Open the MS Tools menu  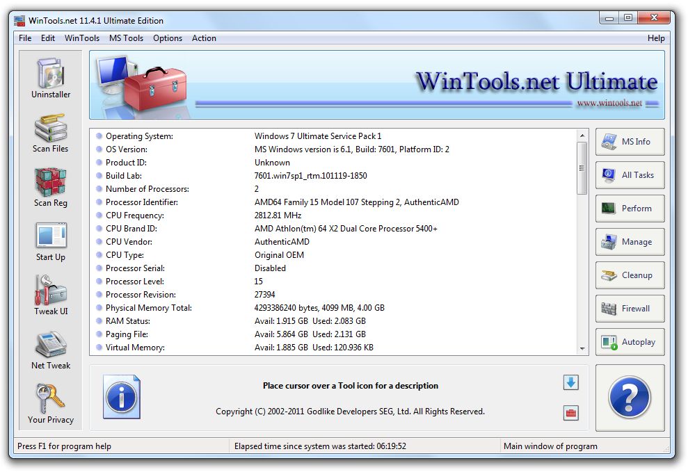pyautogui.click(x=126, y=38)
